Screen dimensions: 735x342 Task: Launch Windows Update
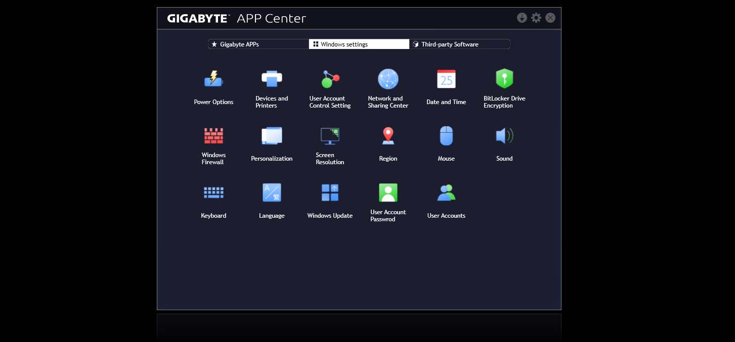click(330, 193)
